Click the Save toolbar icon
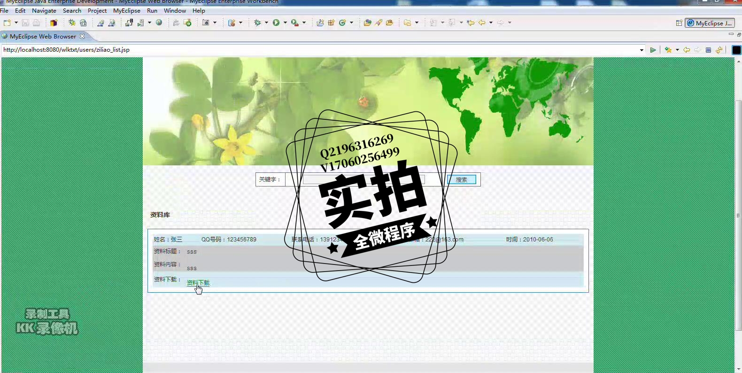The image size is (742, 373). tap(25, 23)
